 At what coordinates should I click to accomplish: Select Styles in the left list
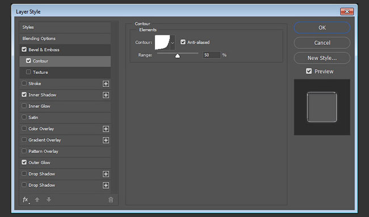coord(65,27)
